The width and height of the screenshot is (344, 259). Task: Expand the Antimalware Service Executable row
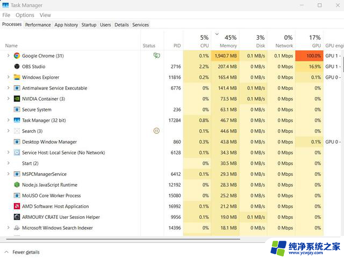click(x=8, y=87)
